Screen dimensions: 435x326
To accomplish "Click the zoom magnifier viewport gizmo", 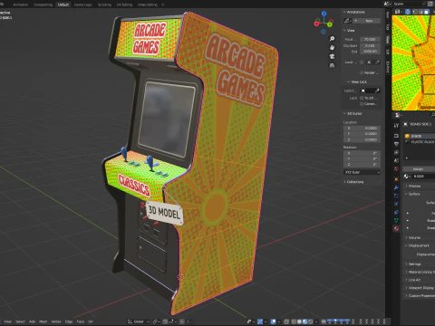I will point(332,39).
